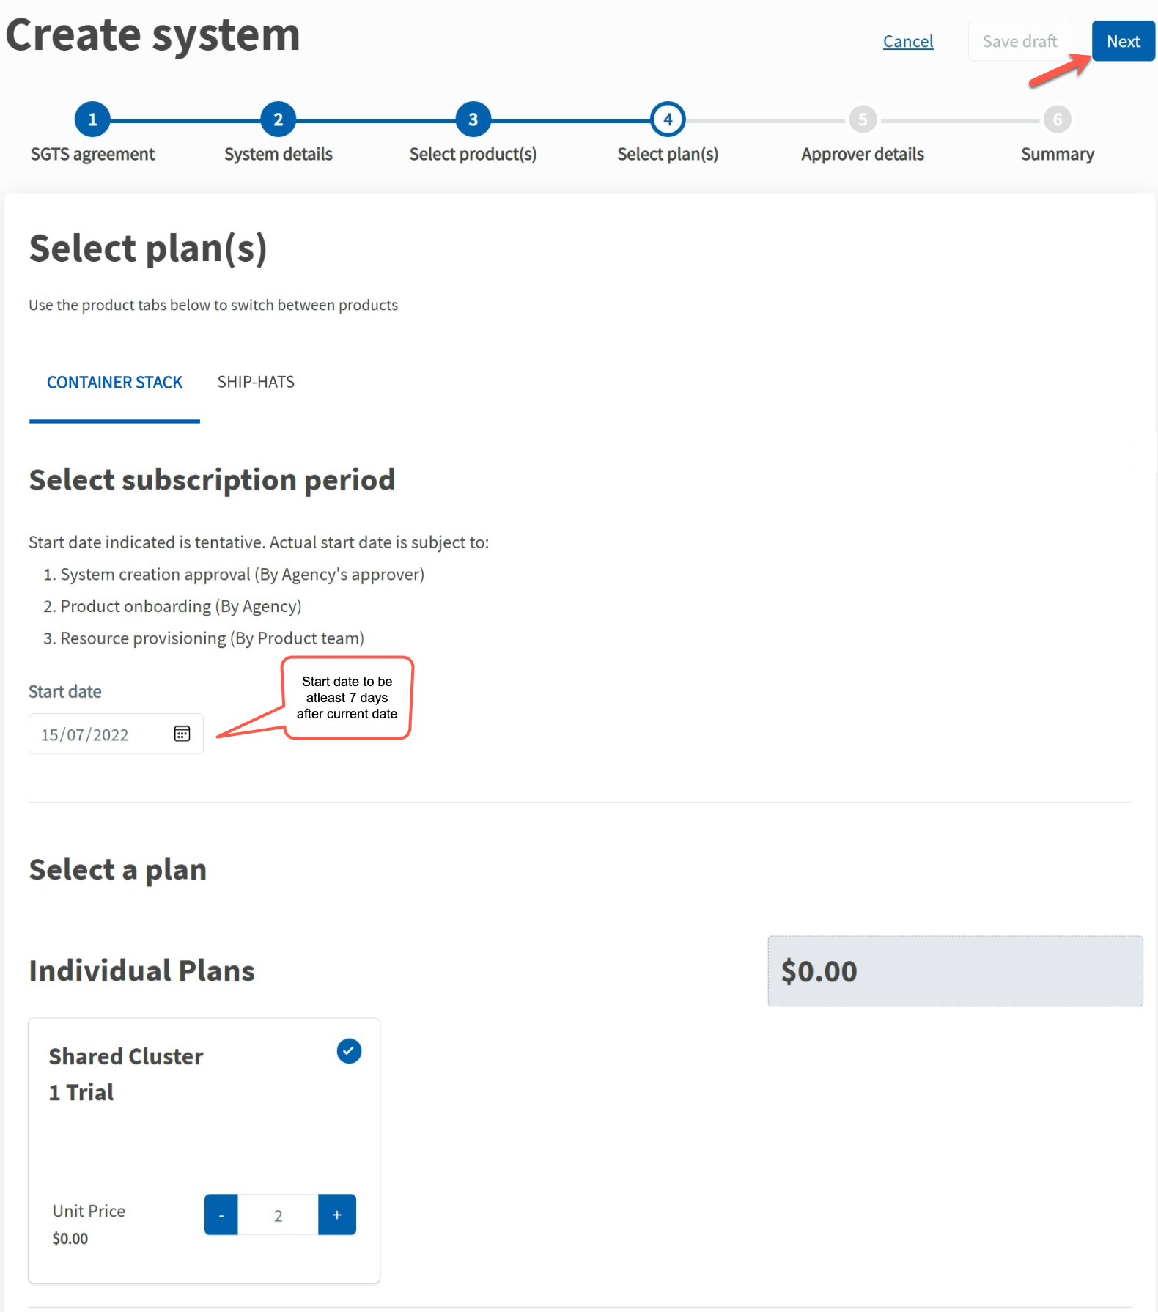Click step 2 System details circle
The height and width of the screenshot is (1312, 1158).
point(278,119)
